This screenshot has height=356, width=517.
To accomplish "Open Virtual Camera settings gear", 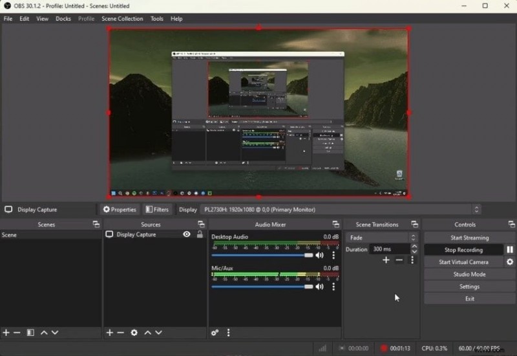I will [x=510, y=262].
